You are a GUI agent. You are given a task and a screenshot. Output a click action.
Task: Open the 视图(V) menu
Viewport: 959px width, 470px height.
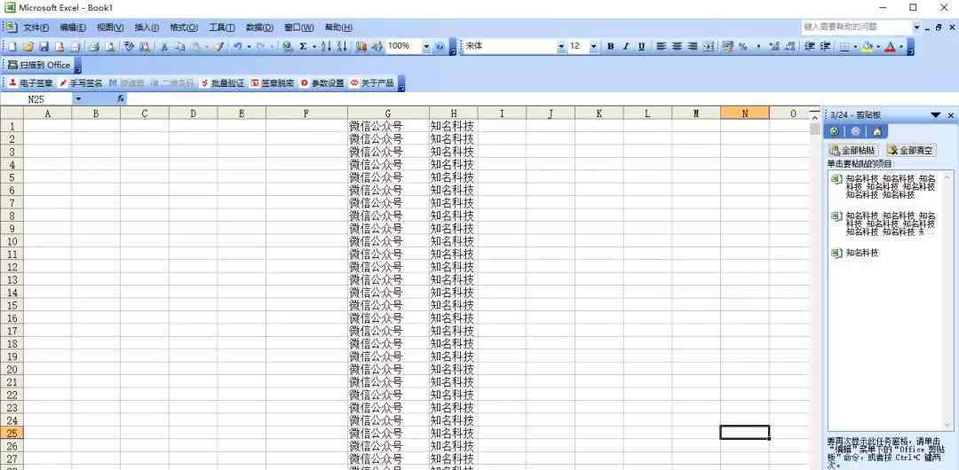click(109, 27)
